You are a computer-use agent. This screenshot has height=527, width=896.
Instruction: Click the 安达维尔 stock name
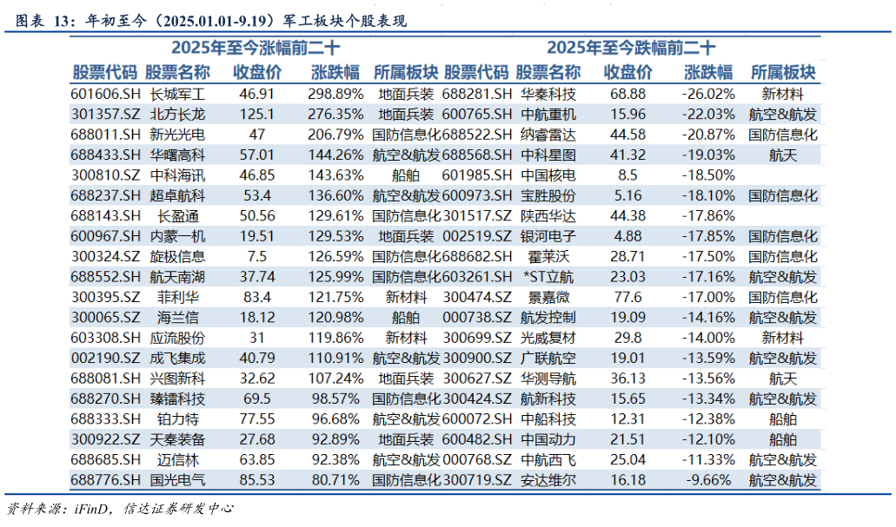[x=548, y=480]
